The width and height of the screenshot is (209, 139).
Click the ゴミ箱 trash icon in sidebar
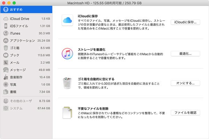(x=6, y=48)
